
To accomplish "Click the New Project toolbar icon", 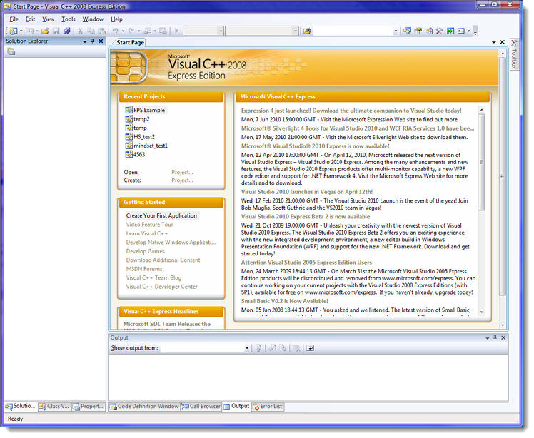I will pos(14,31).
